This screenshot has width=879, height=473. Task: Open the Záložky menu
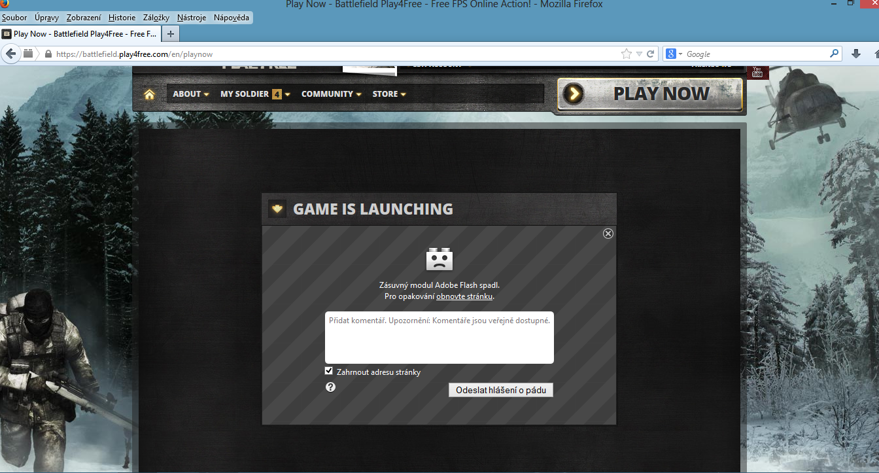point(157,18)
